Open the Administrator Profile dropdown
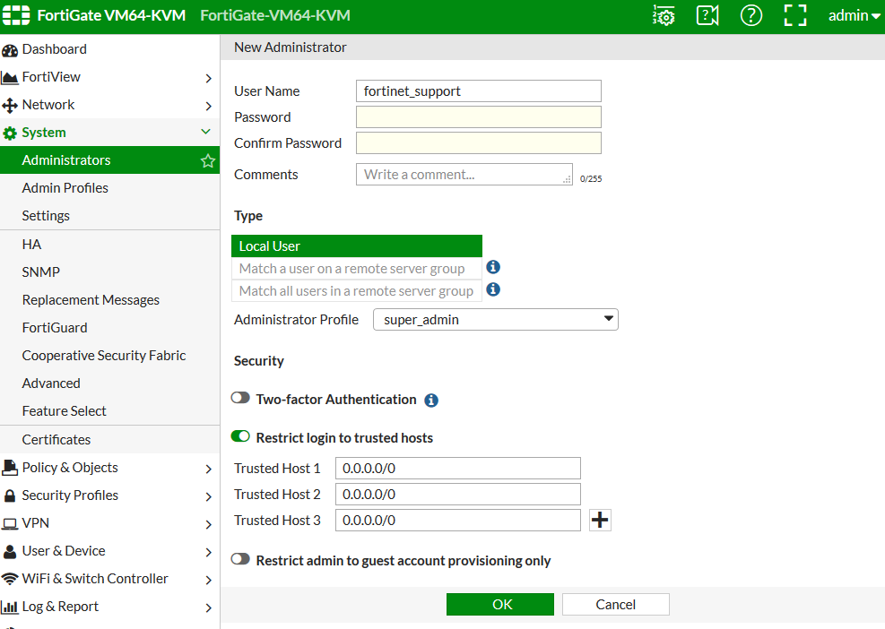 point(495,320)
